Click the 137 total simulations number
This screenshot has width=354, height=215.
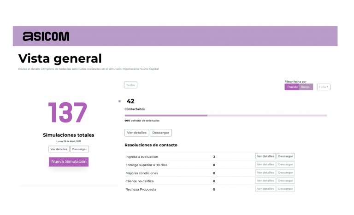coord(68,112)
